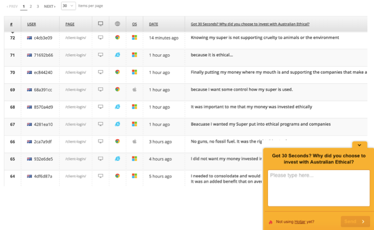Open user 932e6de5
The width and height of the screenshot is (374, 230).
point(43,159)
